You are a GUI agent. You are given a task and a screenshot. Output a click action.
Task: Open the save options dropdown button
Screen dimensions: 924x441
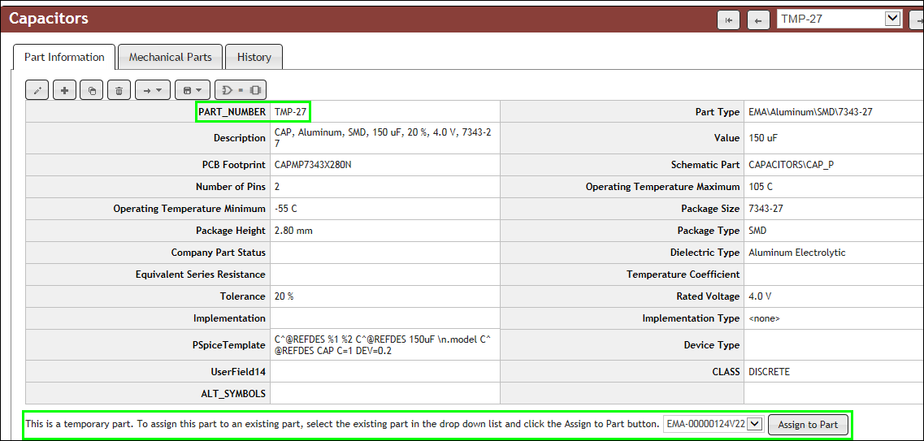(x=193, y=90)
